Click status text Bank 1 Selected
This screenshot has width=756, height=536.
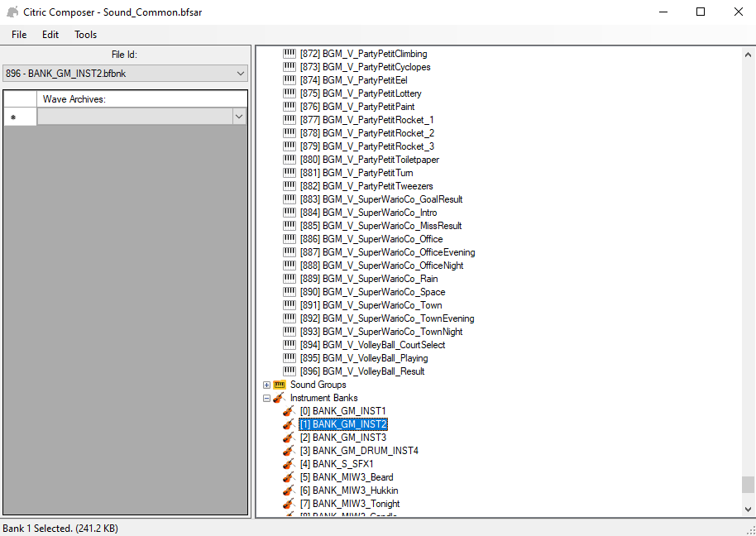[60, 529]
